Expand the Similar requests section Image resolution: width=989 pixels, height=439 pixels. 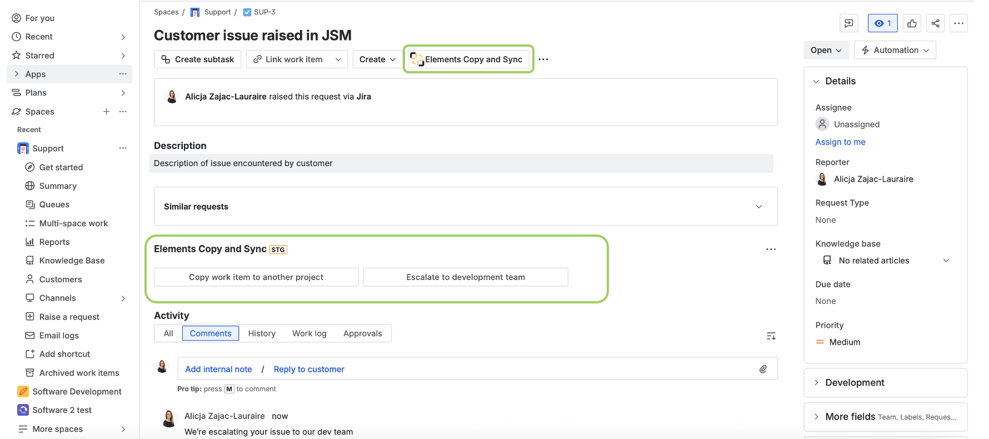[x=758, y=207]
